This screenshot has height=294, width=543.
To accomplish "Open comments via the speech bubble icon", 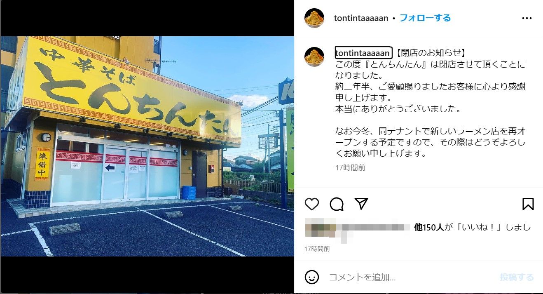I will pos(337,204).
